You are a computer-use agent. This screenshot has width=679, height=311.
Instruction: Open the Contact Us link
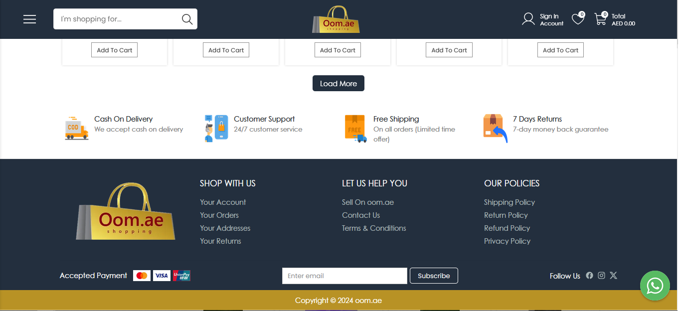[361, 215]
